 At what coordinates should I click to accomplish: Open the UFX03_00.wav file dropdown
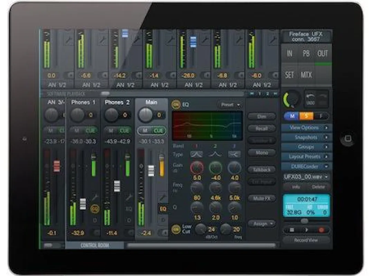pos(306,177)
